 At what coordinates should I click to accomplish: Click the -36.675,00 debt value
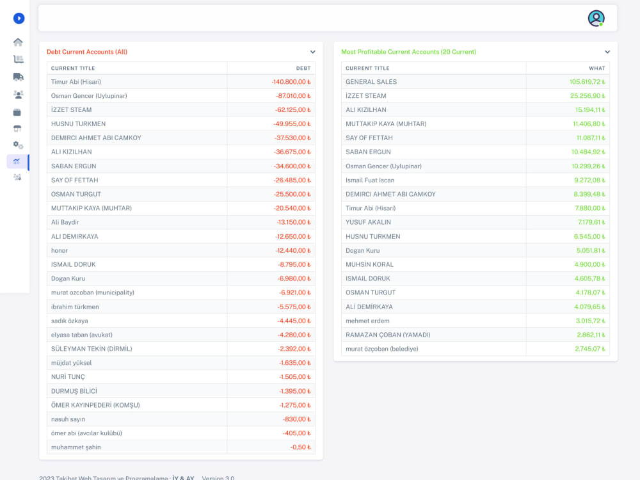point(292,152)
